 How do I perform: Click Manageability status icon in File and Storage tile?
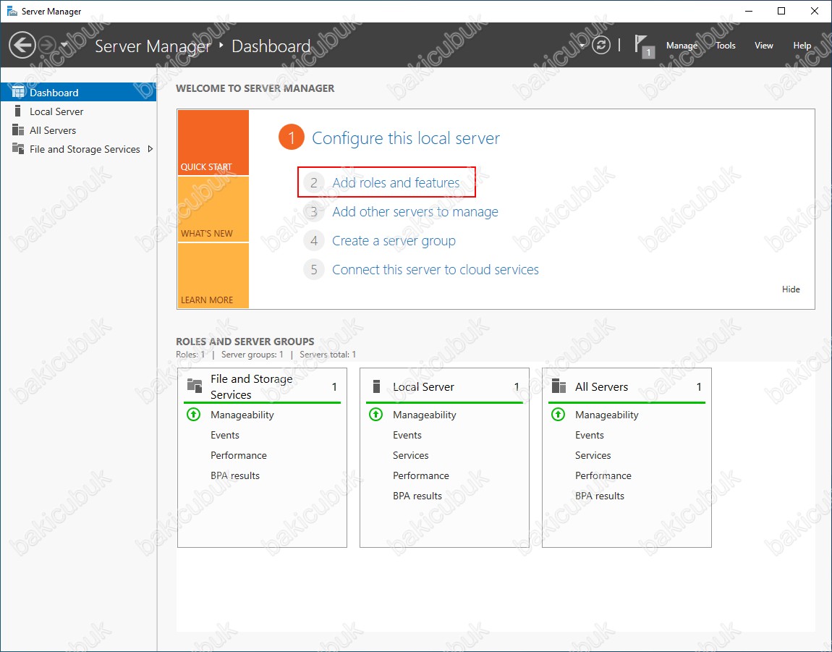click(x=194, y=414)
